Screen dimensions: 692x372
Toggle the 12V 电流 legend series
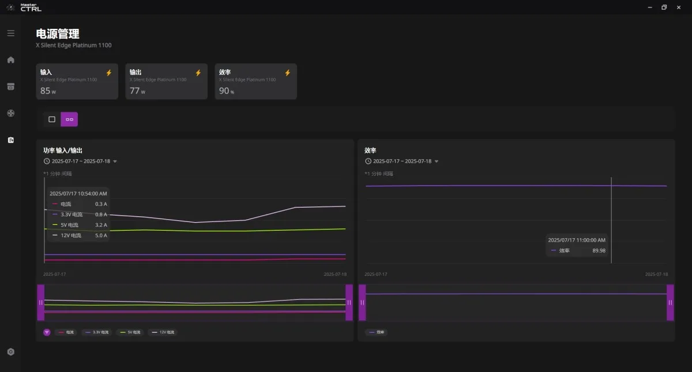162,332
